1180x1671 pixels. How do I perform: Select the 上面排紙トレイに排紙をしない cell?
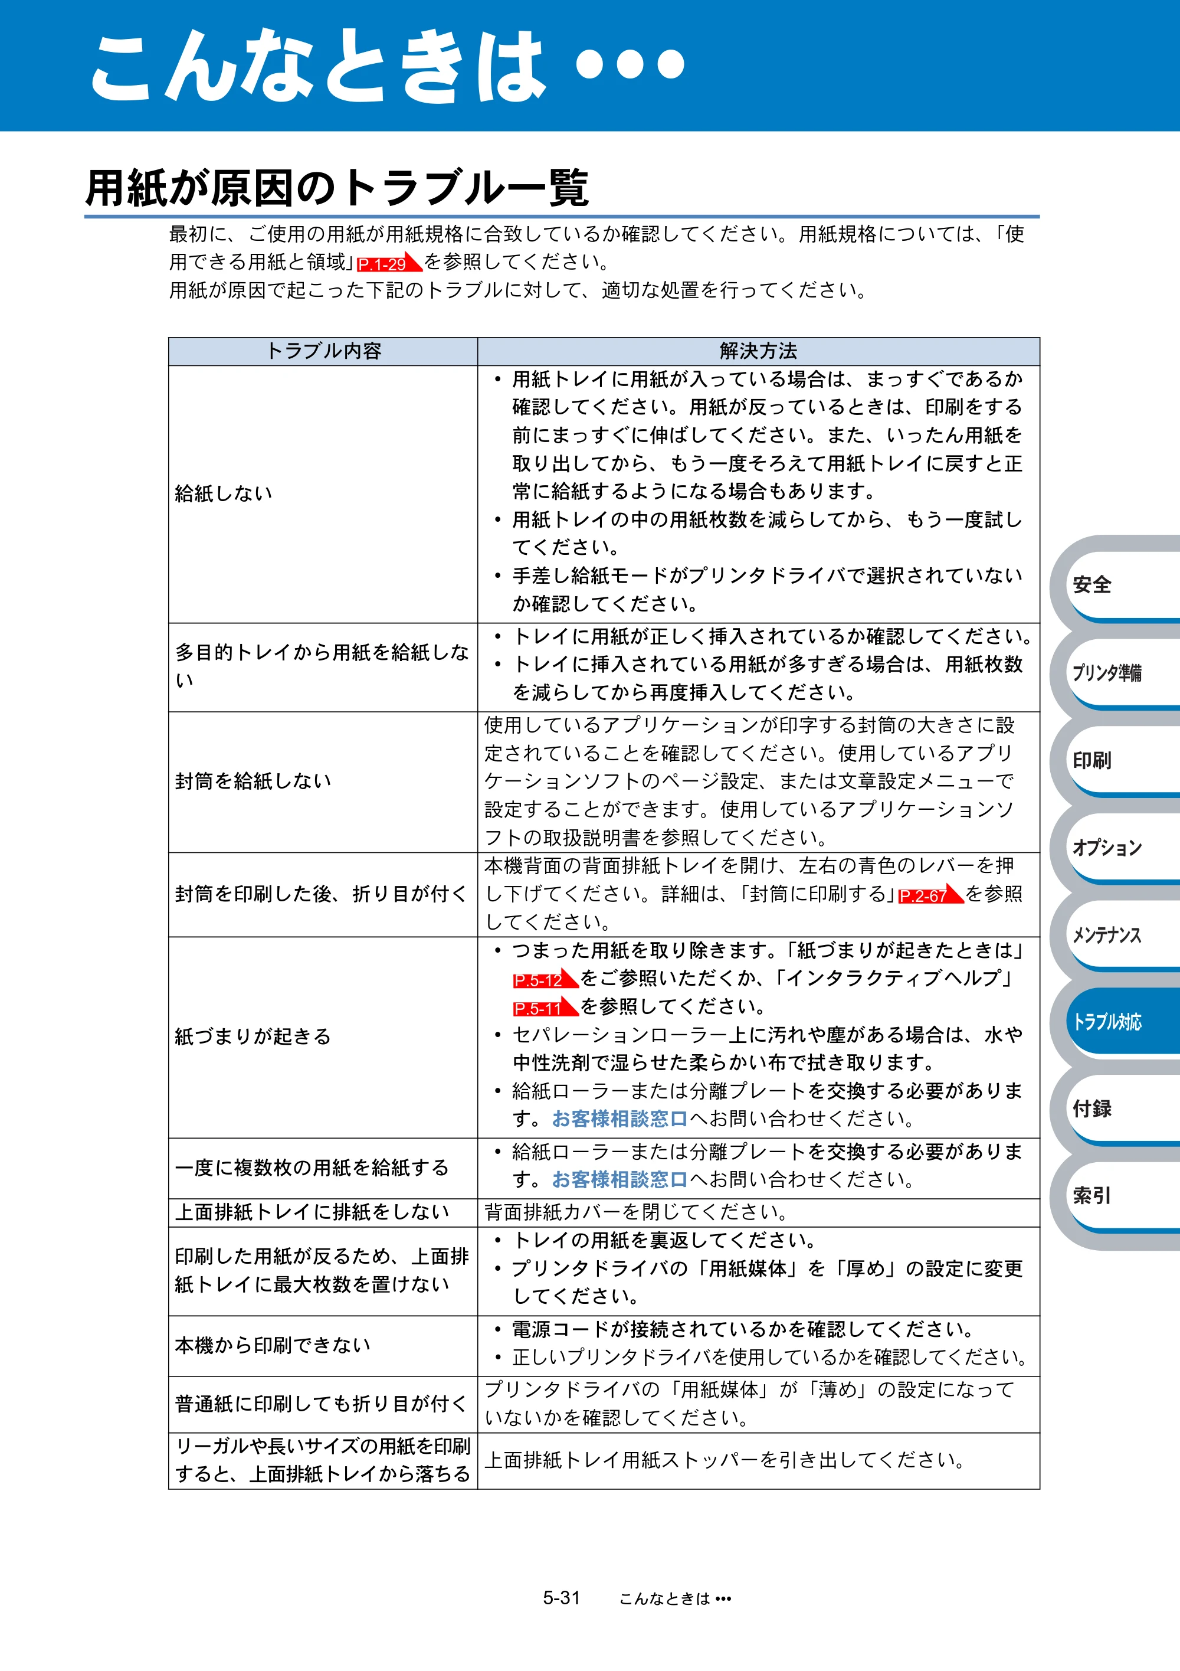point(323,1212)
